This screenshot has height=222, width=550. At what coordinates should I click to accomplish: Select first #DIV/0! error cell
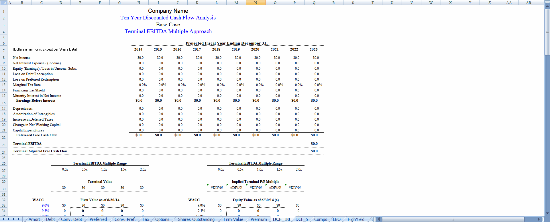click(217, 188)
